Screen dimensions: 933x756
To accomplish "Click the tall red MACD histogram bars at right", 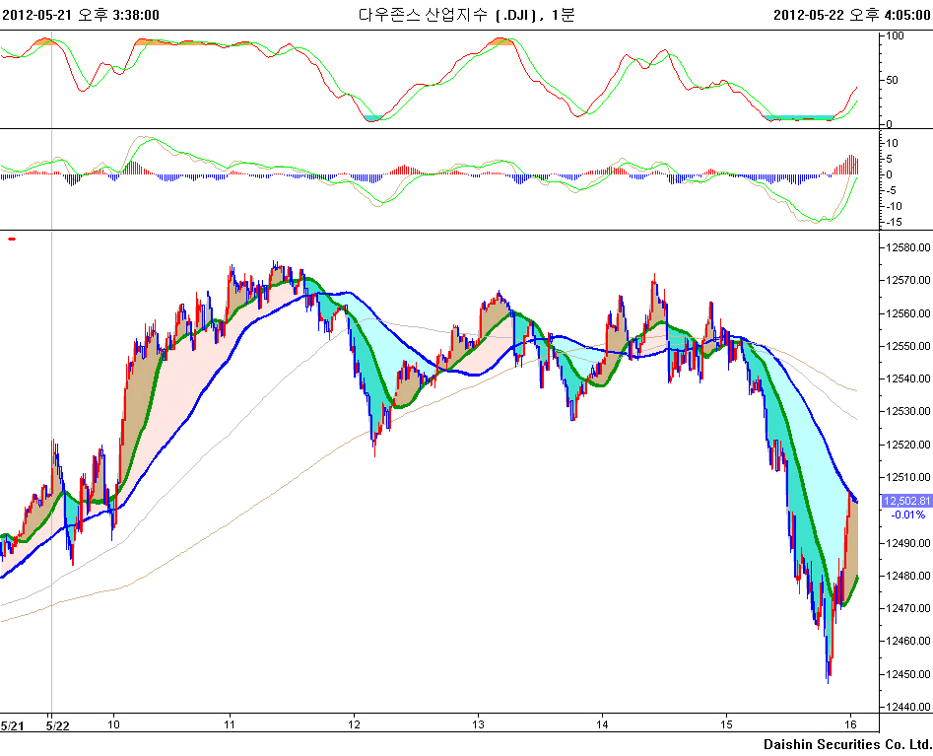I will point(849,165).
